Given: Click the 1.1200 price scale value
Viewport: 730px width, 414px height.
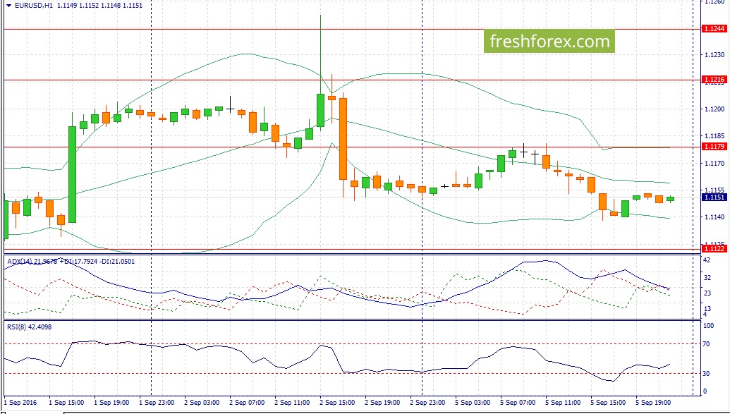Looking at the screenshot, I should click(714, 109).
